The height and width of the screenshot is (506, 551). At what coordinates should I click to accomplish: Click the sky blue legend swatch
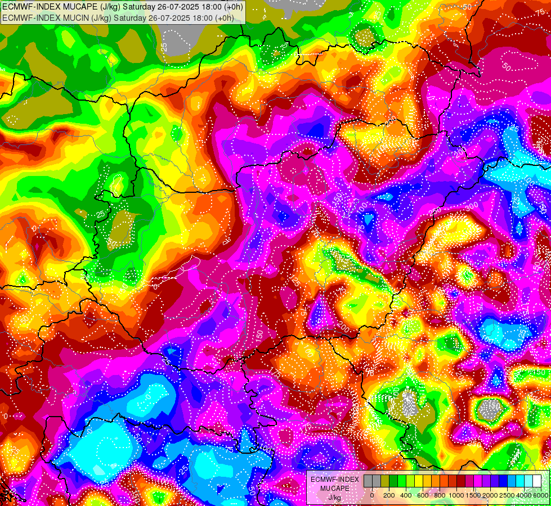(512, 481)
